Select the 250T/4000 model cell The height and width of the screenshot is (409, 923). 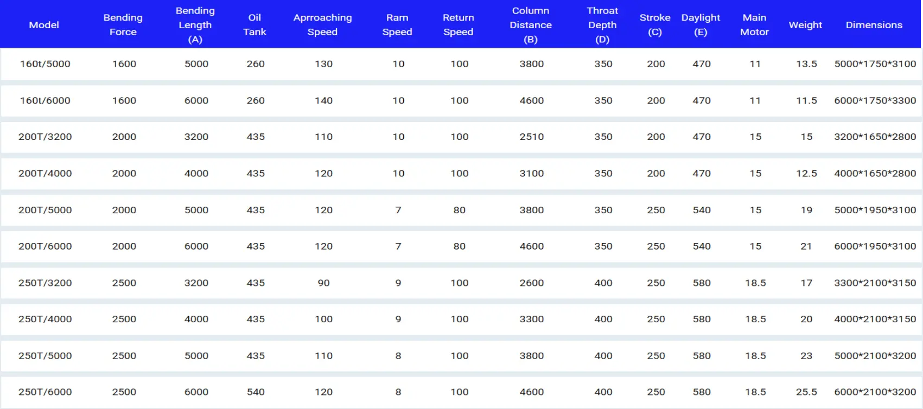point(45,319)
